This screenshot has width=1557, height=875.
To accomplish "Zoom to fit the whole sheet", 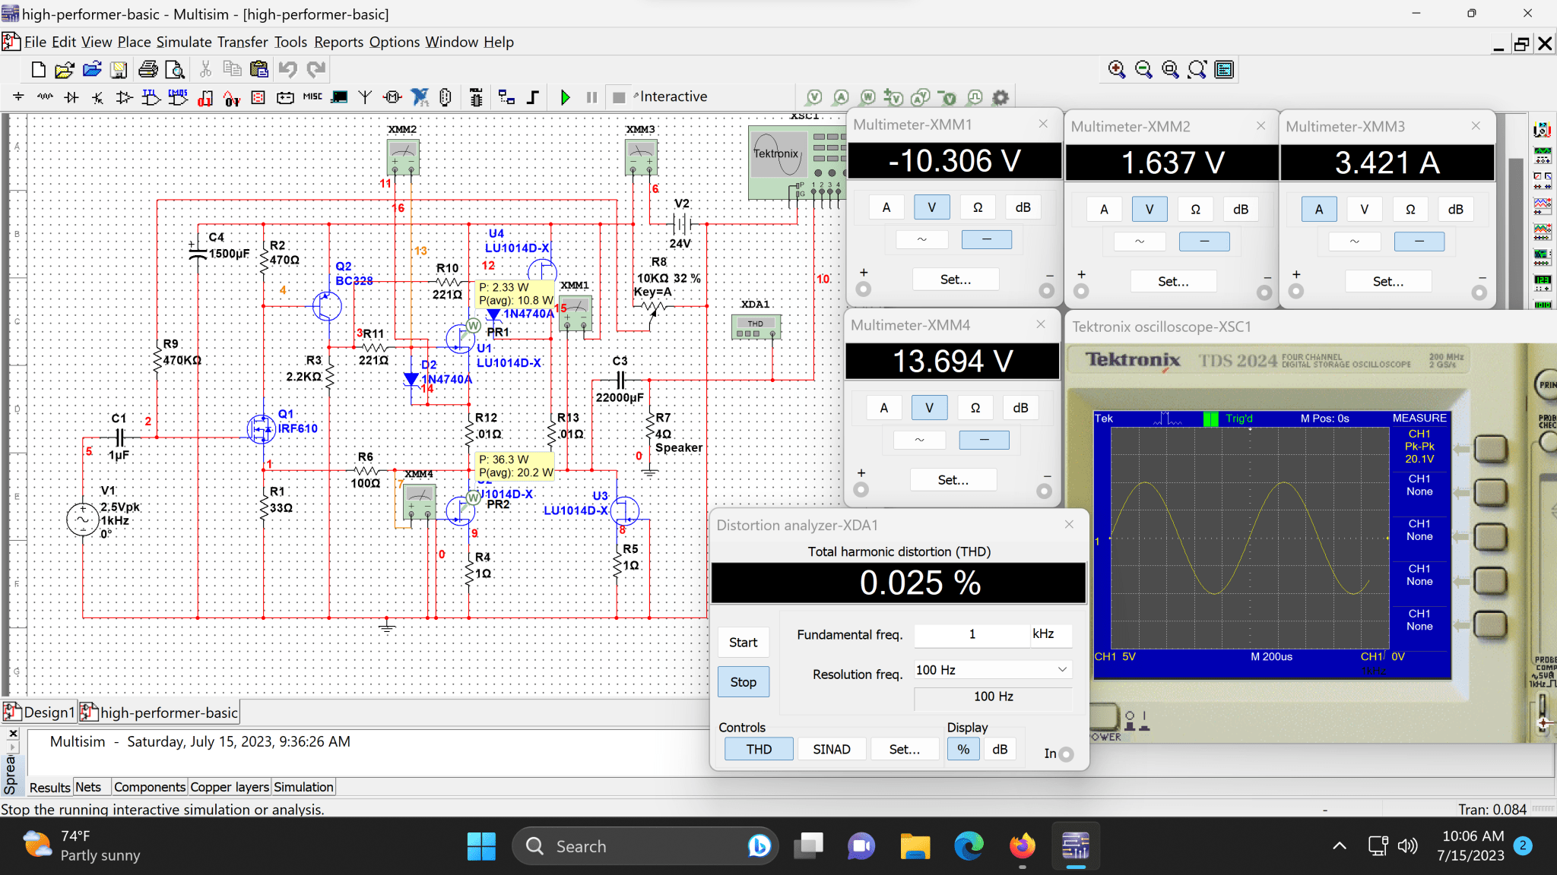I will coord(1197,70).
